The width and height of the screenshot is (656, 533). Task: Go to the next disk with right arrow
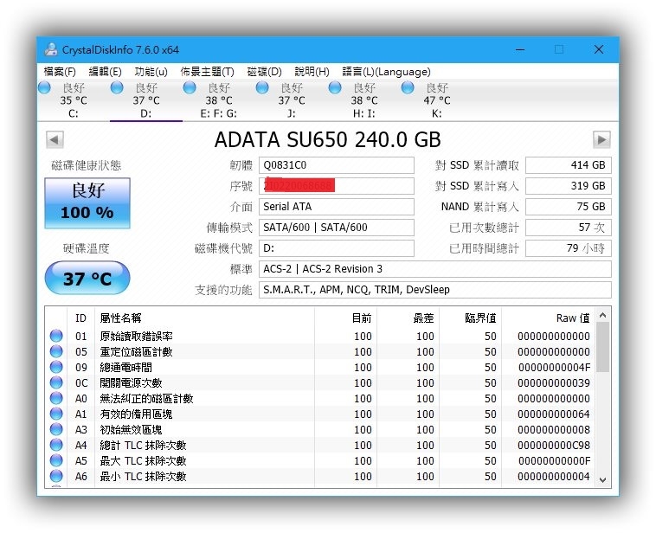601,139
